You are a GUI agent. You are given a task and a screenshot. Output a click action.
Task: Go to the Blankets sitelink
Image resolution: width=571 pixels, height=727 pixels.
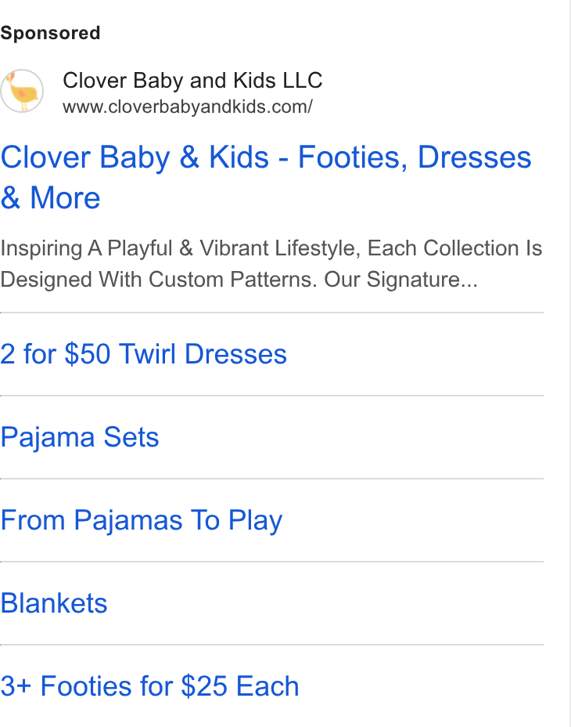pos(54,603)
